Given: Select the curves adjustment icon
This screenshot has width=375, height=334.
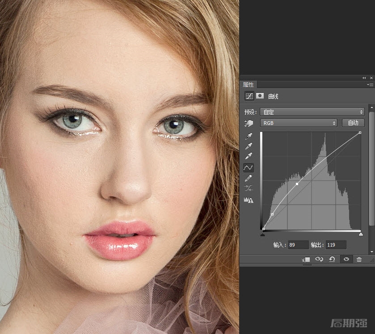Looking at the screenshot, I should [249, 96].
